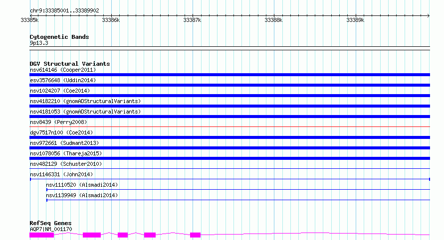Open the nsv614146 (Cooper2011) label
Image resolution: width=444 pixels, height=240 pixels.
click(63, 70)
